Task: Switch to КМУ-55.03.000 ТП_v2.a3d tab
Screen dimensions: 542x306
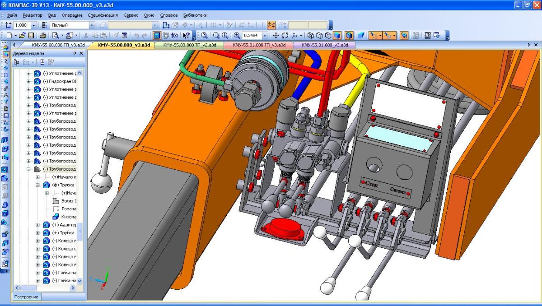Action: (189, 45)
